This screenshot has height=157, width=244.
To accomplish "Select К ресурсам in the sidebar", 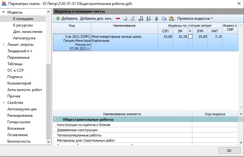I will pyautogui.click(x=23, y=25).
